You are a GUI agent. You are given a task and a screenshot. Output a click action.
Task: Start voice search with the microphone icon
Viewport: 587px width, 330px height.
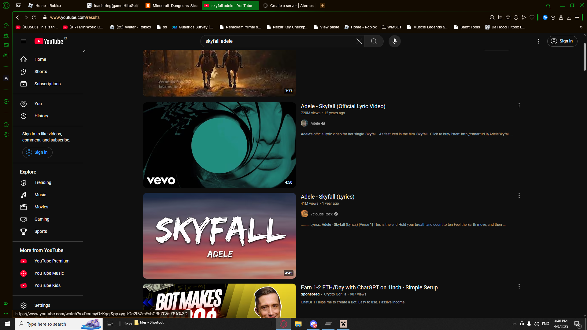pyautogui.click(x=394, y=41)
